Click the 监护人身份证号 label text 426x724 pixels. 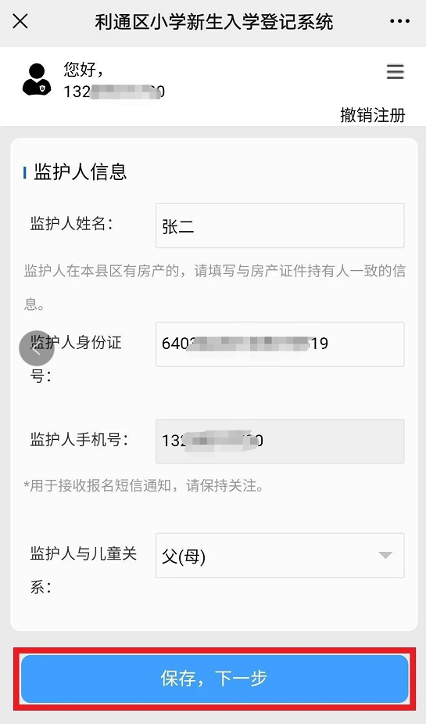point(76,360)
